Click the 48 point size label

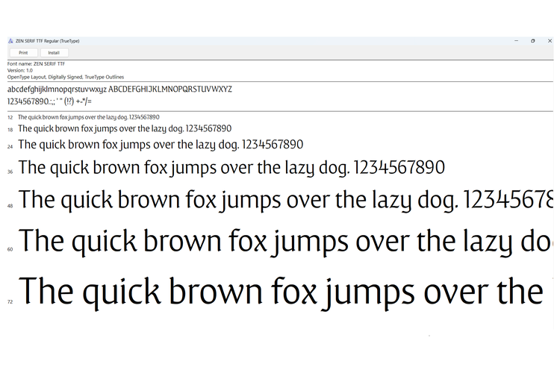click(10, 205)
